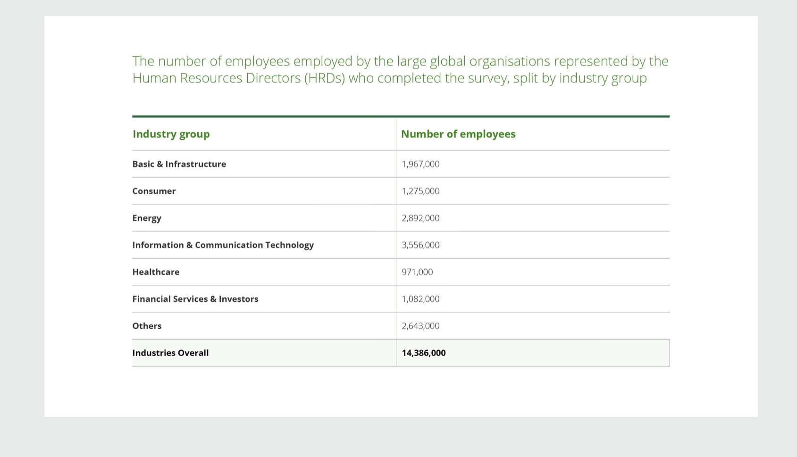Click the Financial Services & Investors label
Image resolution: width=797 pixels, height=457 pixels.
coord(195,299)
